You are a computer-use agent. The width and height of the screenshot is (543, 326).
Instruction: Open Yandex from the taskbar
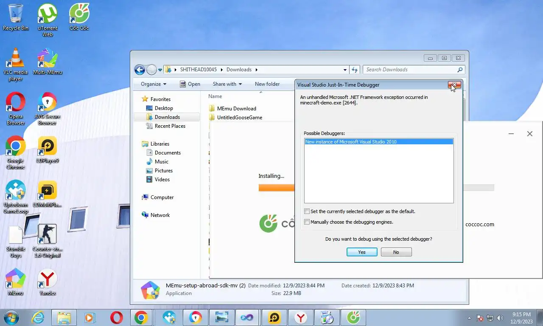301,318
